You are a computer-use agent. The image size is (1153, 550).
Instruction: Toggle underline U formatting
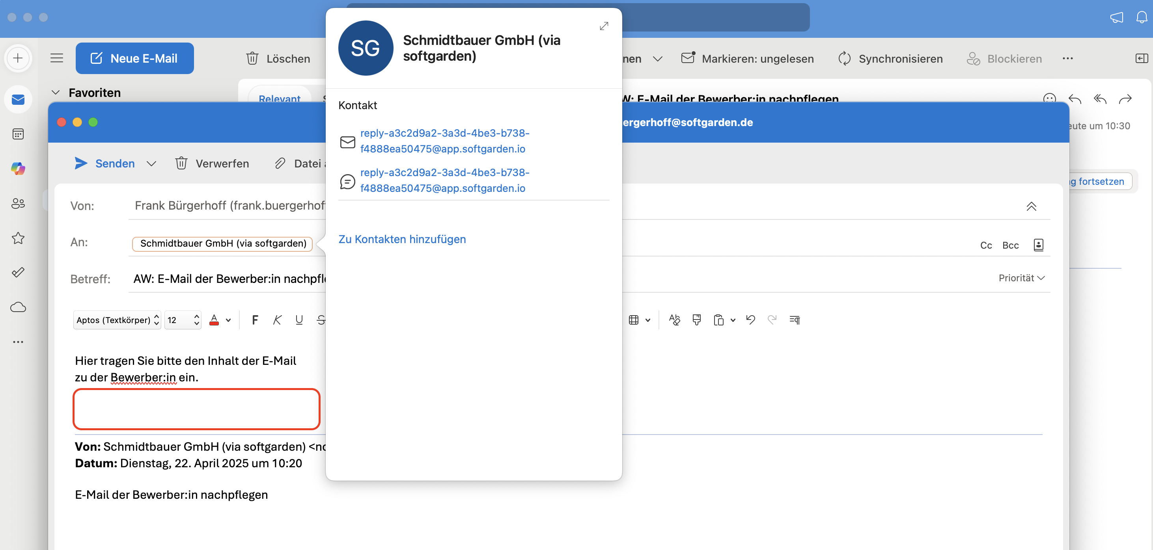tap(299, 320)
